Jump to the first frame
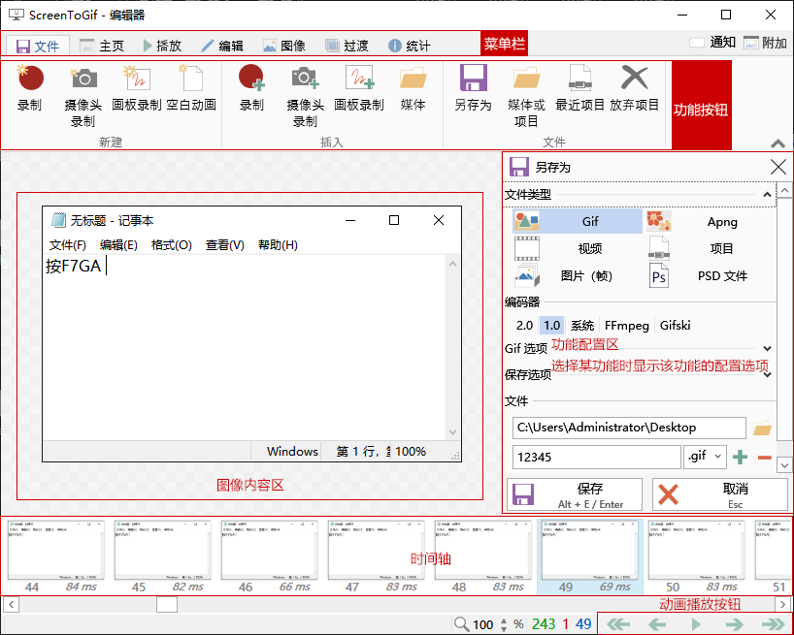This screenshot has width=794, height=635. 618,624
